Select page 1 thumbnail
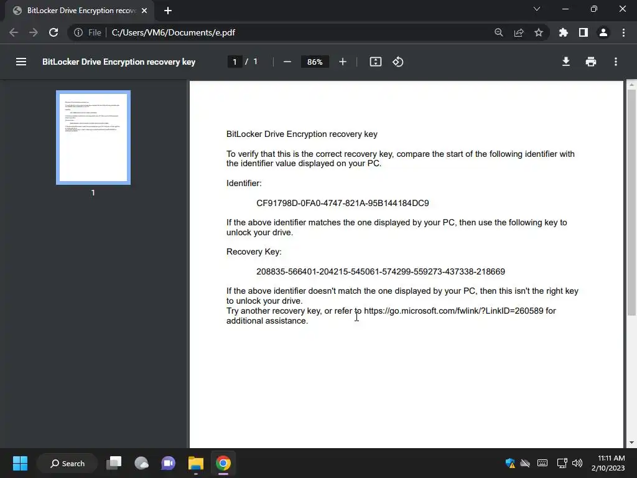Image resolution: width=637 pixels, height=478 pixels. pos(93,138)
